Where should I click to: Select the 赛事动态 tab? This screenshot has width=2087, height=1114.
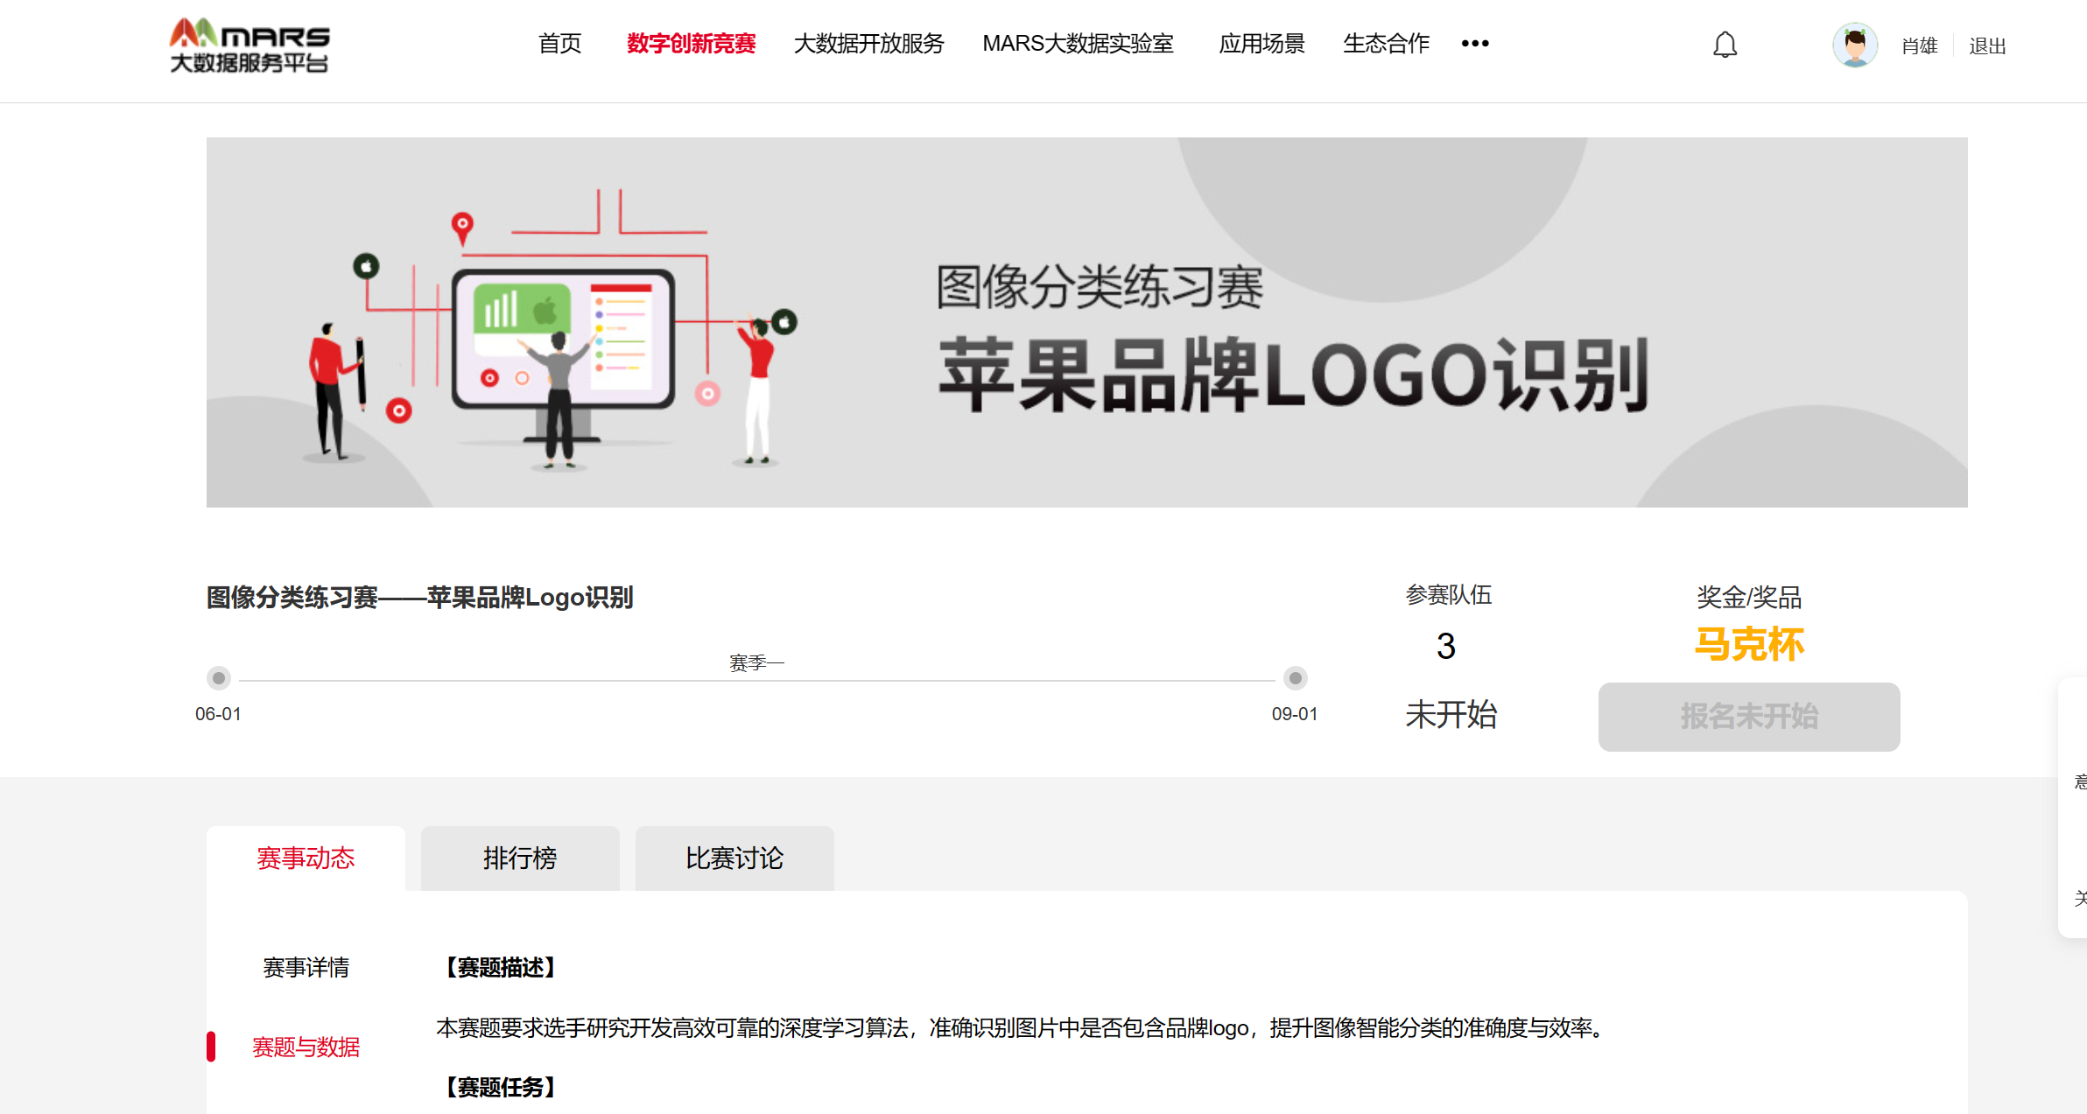(306, 858)
